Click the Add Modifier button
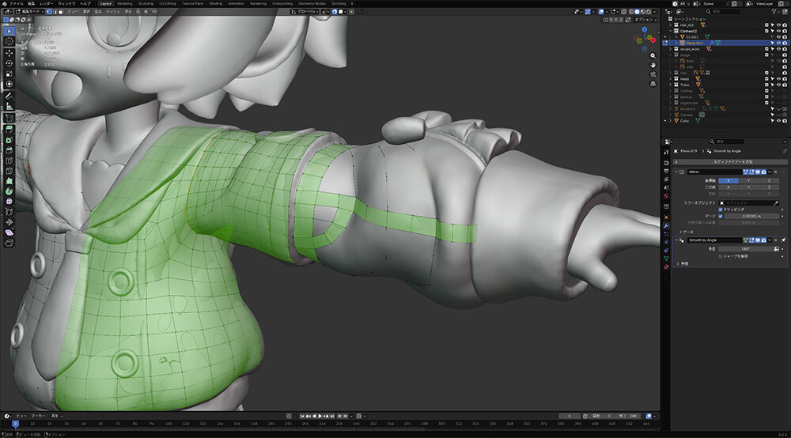 (728, 160)
